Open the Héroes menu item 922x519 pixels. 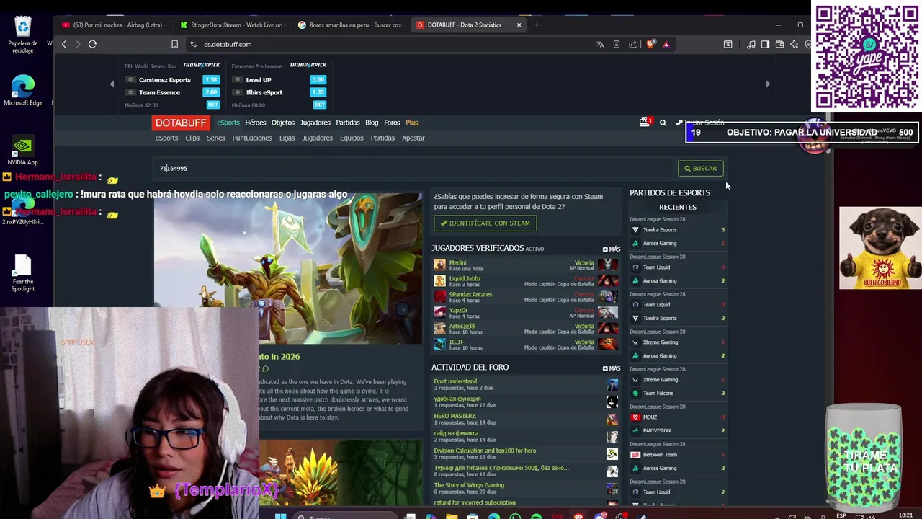255,123
